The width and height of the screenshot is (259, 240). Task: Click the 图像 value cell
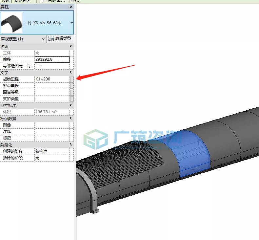52,125
